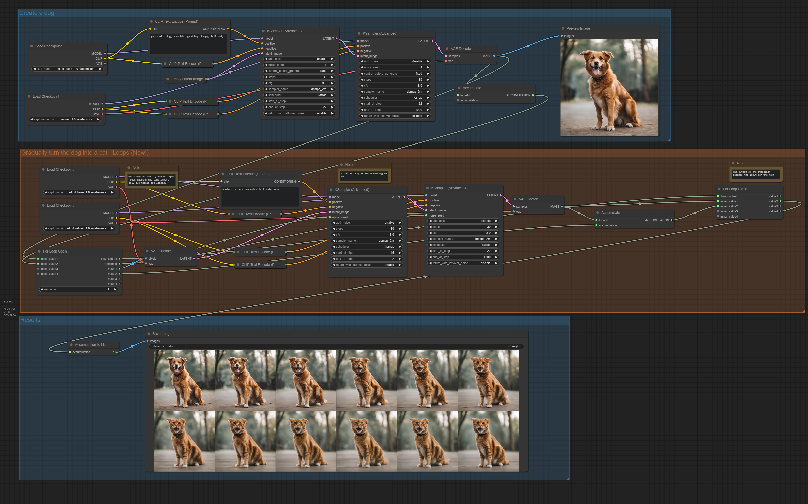Open control_before_generate combo in second dog KSampler
This screenshot has width=808, height=504.
[x=395, y=74]
